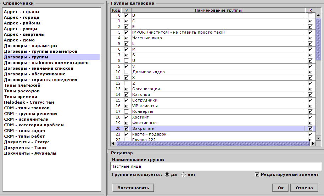Open Документы - Журналы reference
Screen dimensions: 324x196
point(30,153)
